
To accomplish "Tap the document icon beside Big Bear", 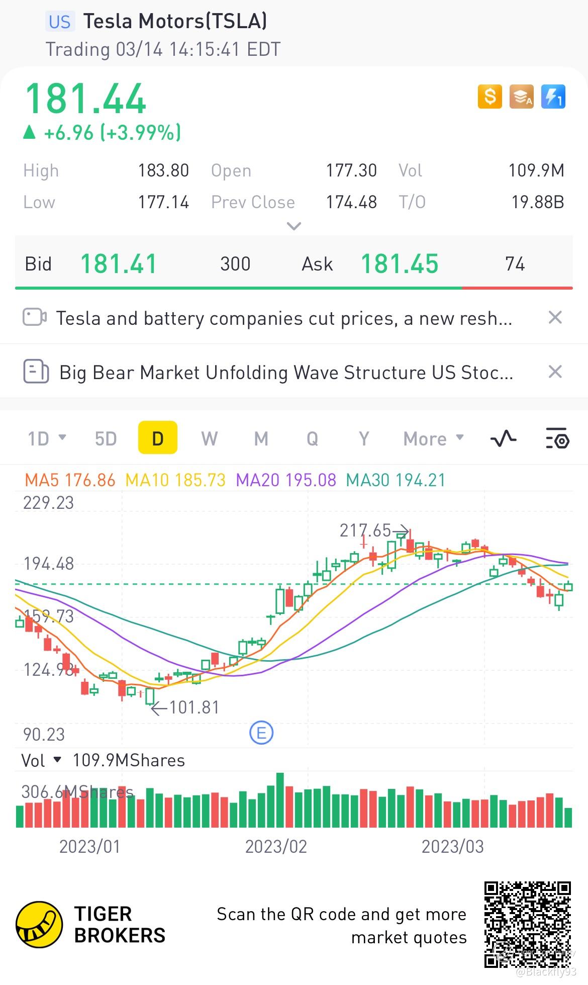I will [x=36, y=372].
